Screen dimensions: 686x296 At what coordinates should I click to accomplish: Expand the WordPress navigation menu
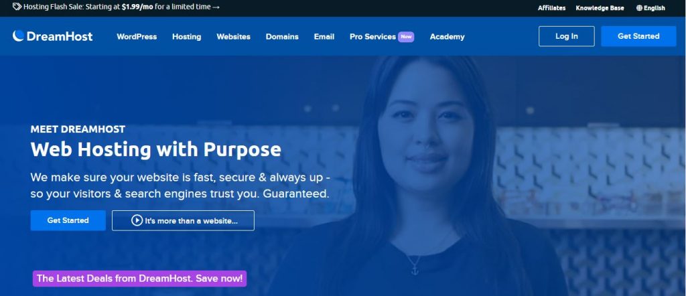pos(137,37)
